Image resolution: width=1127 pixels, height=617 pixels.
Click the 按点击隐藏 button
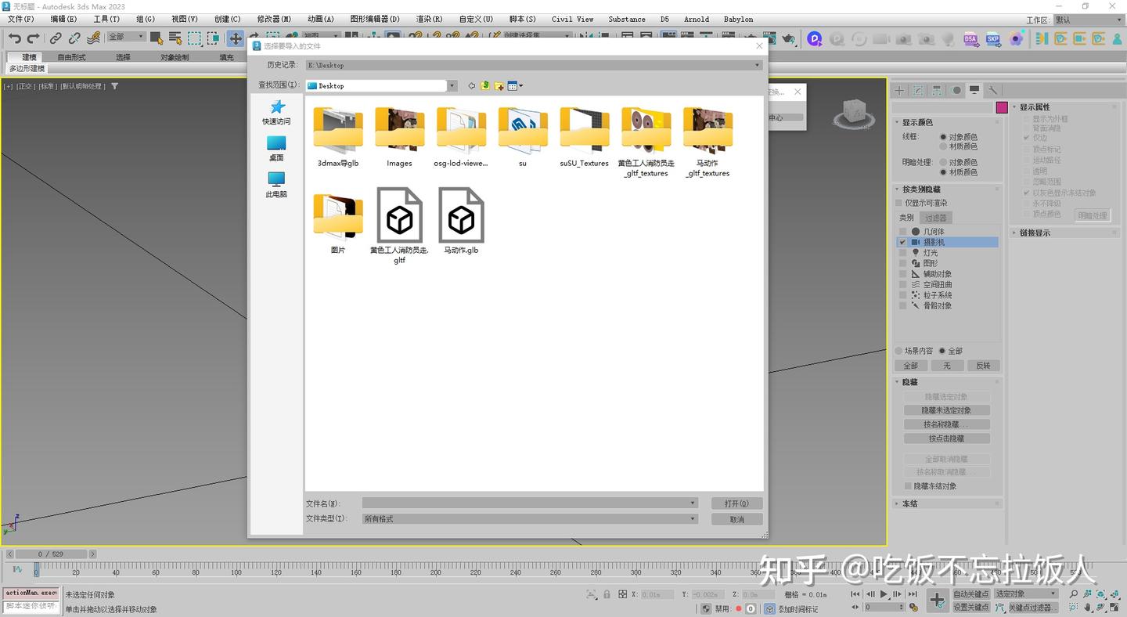[x=946, y=438]
